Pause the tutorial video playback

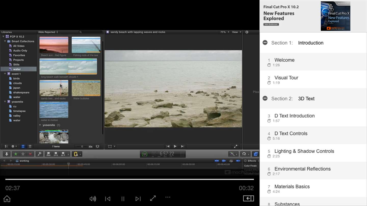pyautogui.click(x=123, y=199)
